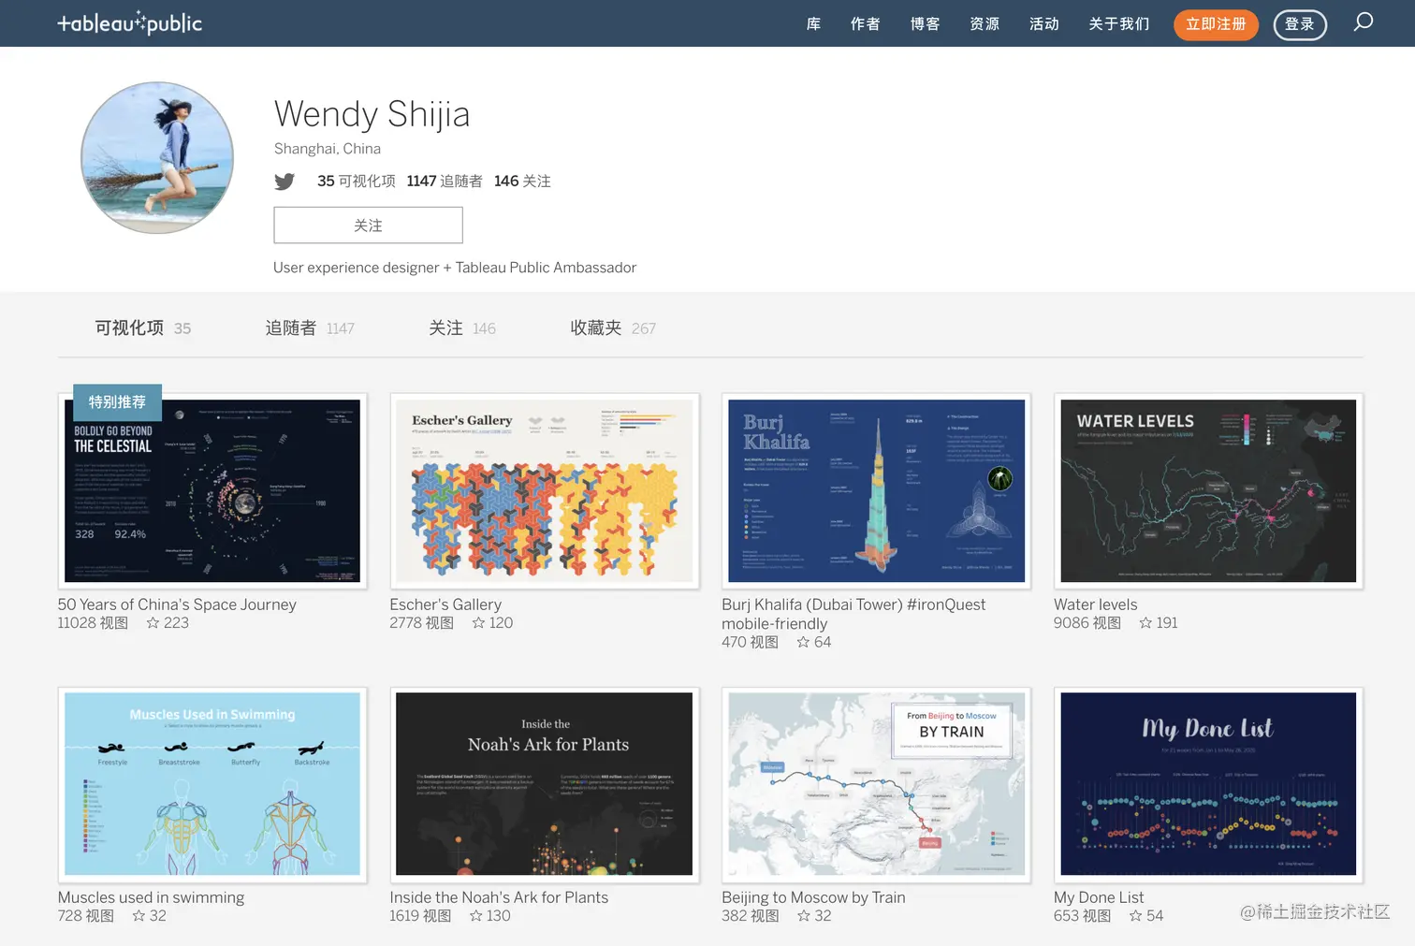1415x946 pixels.
Task: Favorite star for 50 Years of China's Space Journey
Action: coord(153,623)
